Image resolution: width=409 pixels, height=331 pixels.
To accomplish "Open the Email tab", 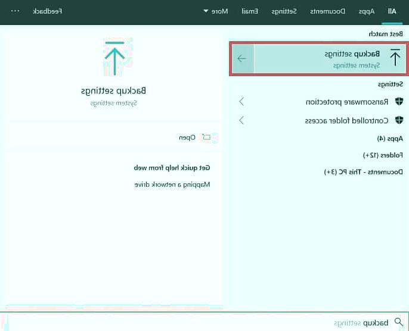I will 250,11.
